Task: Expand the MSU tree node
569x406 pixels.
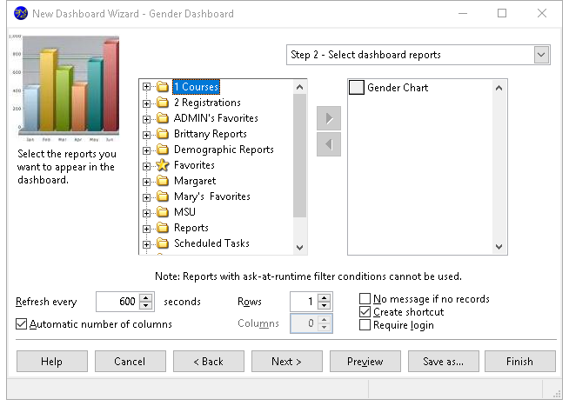Action: [x=146, y=213]
